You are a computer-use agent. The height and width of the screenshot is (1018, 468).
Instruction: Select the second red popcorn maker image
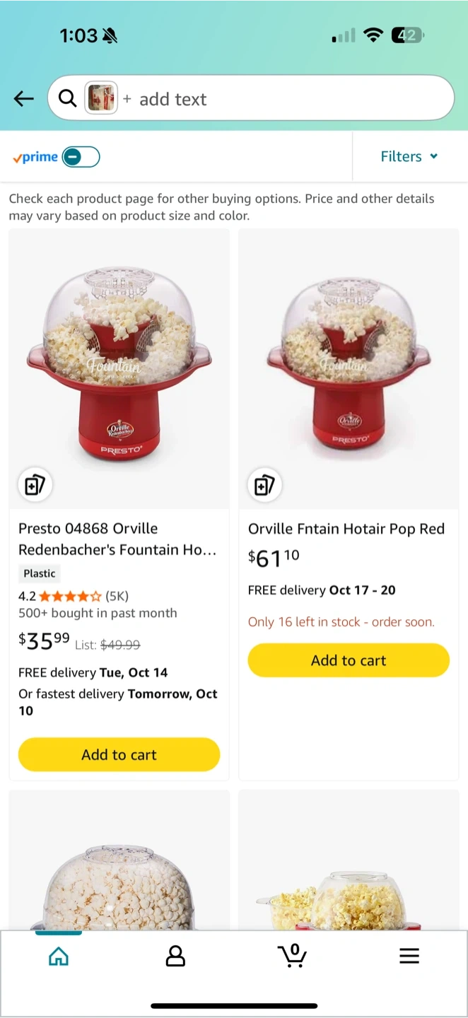pyautogui.click(x=349, y=368)
